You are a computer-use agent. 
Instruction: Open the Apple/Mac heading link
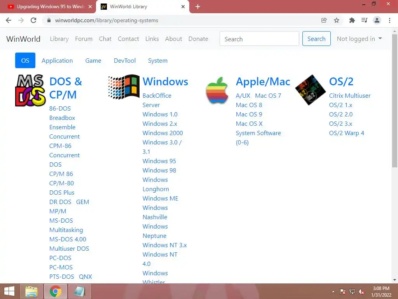tap(263, 81)
